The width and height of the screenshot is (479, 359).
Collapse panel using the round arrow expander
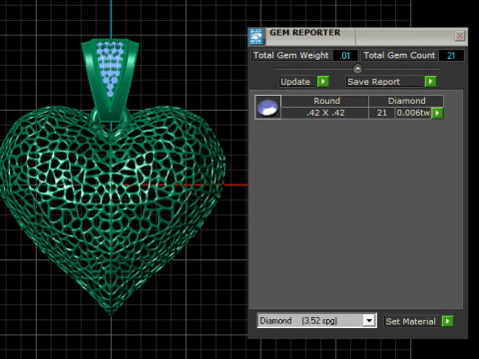click(357, 69)
